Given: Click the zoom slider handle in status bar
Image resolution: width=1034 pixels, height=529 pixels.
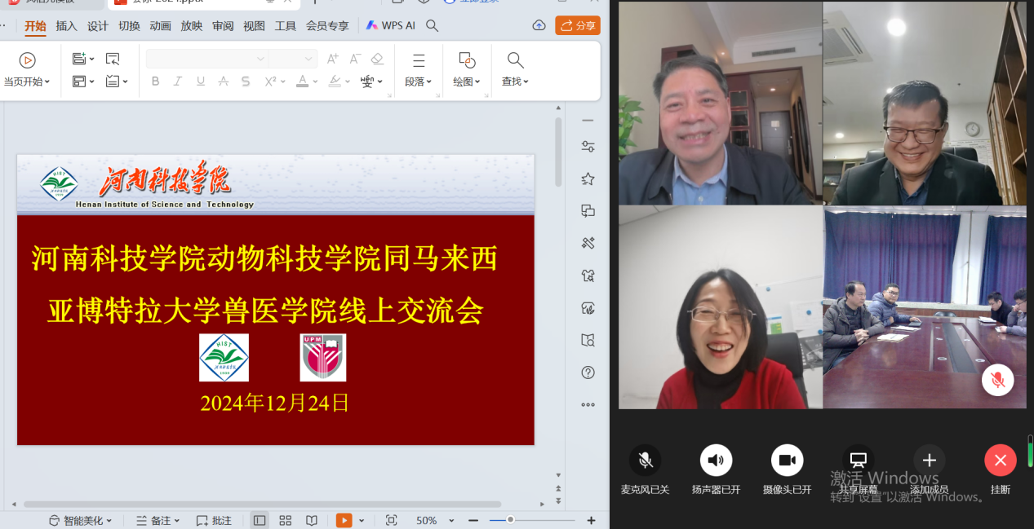Looking at the screenshot, I should pyautogui.click(x=510, y=520).
